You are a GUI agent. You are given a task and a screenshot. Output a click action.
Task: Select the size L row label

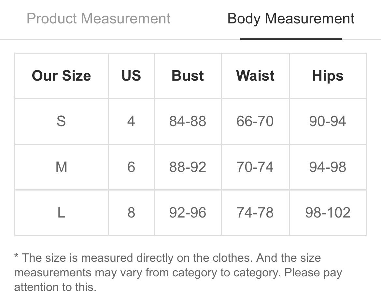click(62, 213)
